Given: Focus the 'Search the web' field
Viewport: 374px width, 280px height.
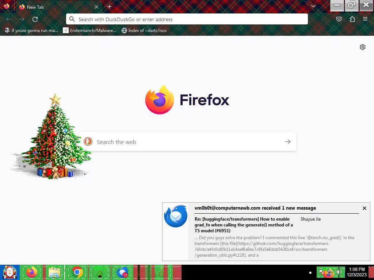Looking at the screenshot, I should 187,142.
